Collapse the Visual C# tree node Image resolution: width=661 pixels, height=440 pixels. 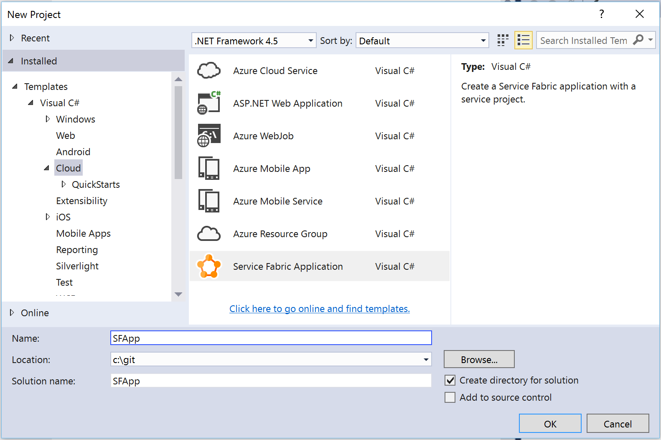click(31, 103)
